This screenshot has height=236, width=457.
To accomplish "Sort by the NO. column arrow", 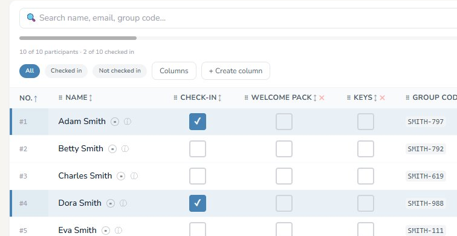I will point(36,98).
